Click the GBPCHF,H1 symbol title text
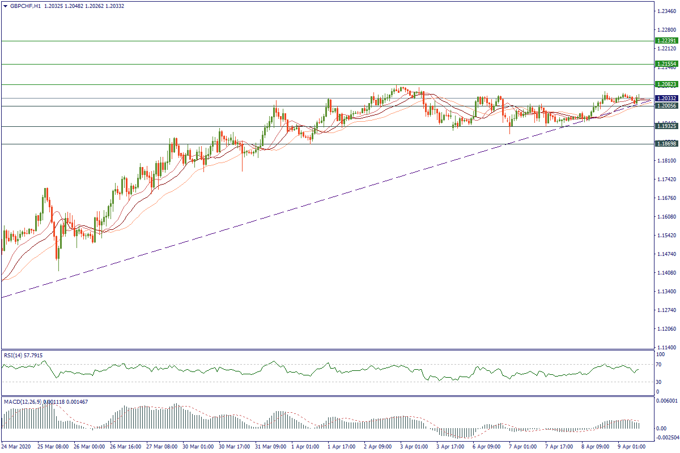Viewport: 680px width, 453px height. pyautogui.click(x=25, y=6)
